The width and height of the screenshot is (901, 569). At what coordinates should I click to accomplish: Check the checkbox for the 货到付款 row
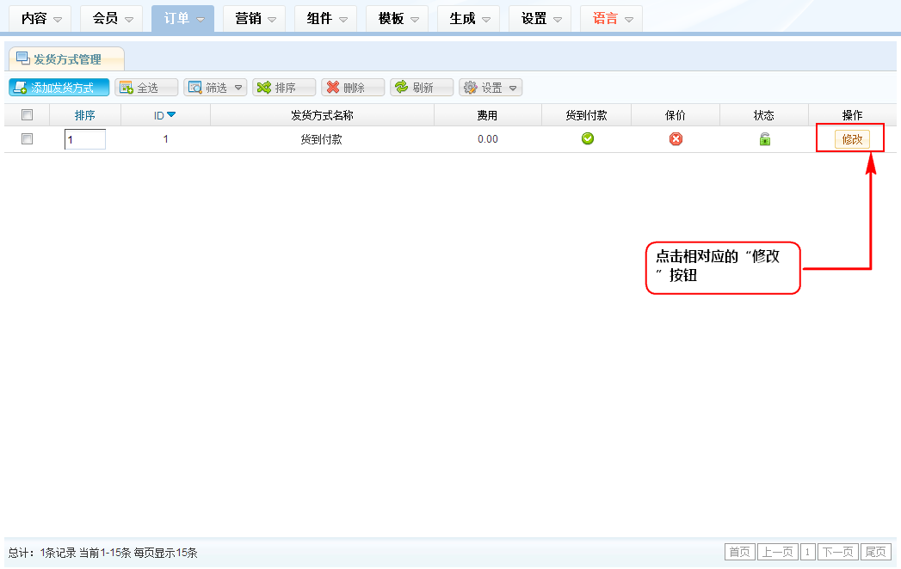27,139
